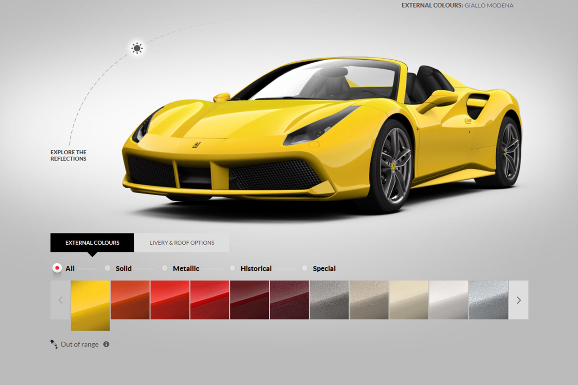The image size is (578, 385).
Task: Choose the yellow Giallo Modena swatch
Action: click(x=90, y=305)
